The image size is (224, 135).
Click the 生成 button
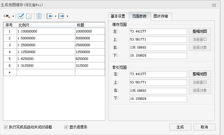[x=180, y=127]
